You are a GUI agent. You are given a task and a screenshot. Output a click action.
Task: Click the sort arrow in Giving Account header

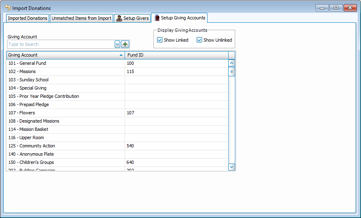coord(121,55)
